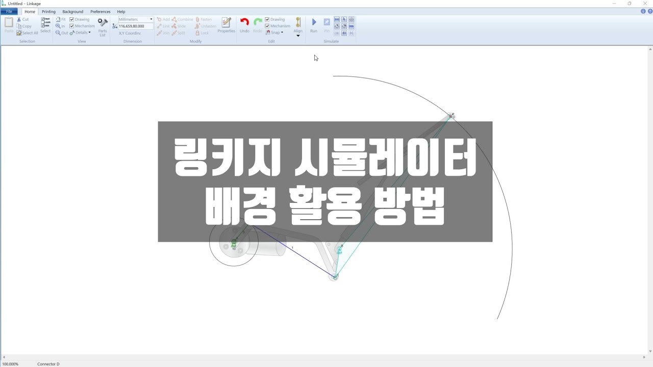653x367 pixels.
Task: Click the Unfasten tool
Action: [x=206, y=26]
